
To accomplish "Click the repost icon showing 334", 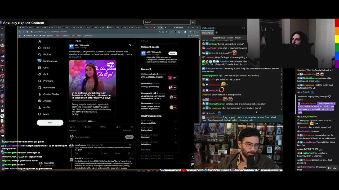I will pos(86,127).
